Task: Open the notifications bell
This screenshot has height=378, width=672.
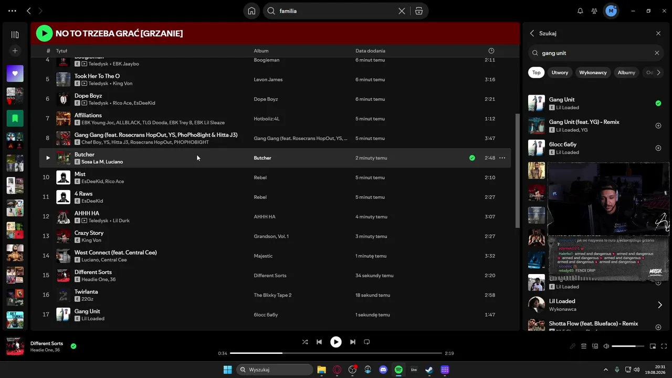Action: pos(580,11)
